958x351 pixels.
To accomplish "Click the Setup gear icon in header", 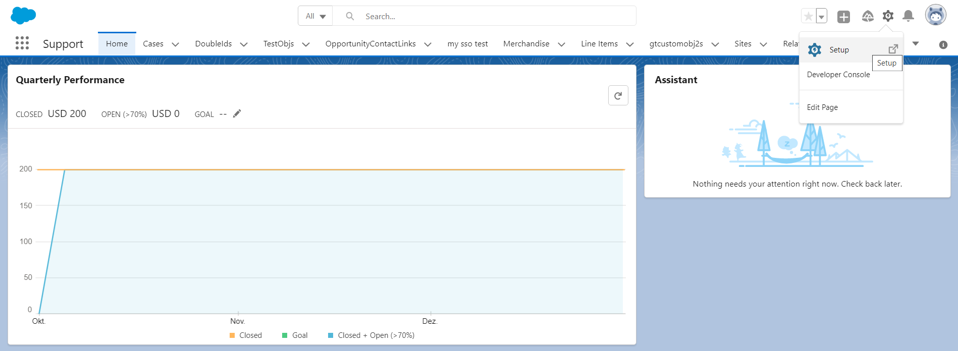I will pos(888,16).
